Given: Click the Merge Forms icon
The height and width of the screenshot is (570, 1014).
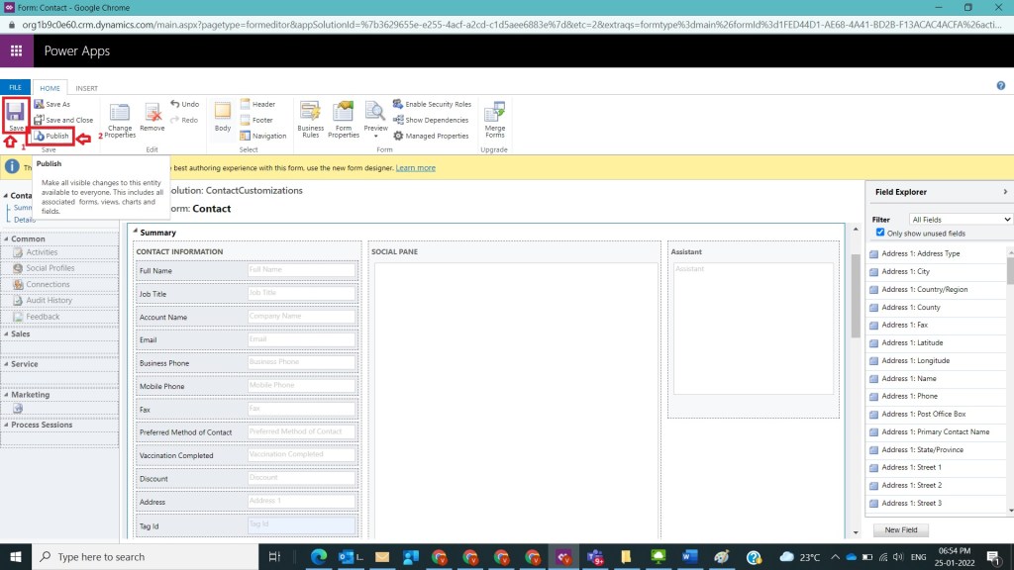Looking at the screenshot, I should tap(494, 119).
